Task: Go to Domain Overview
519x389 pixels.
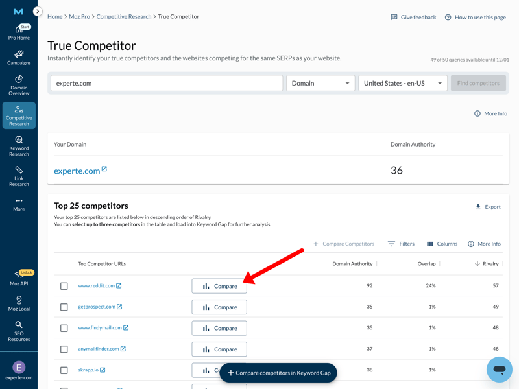Action: 19,85
